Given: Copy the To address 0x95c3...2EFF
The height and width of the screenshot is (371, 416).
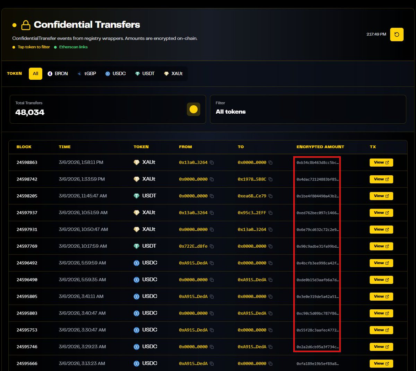Looking at the screenshot, I should (x=270, y=213).
